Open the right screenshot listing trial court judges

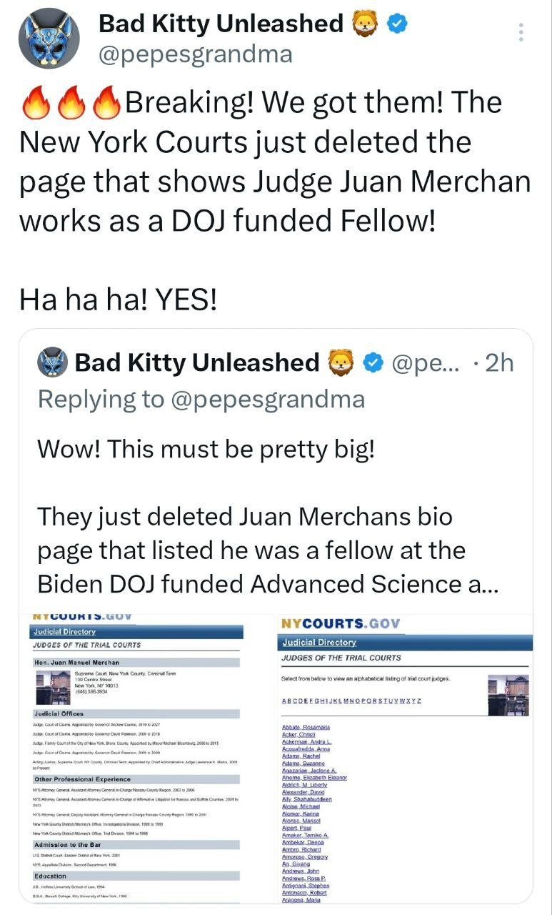coord(403,758)
